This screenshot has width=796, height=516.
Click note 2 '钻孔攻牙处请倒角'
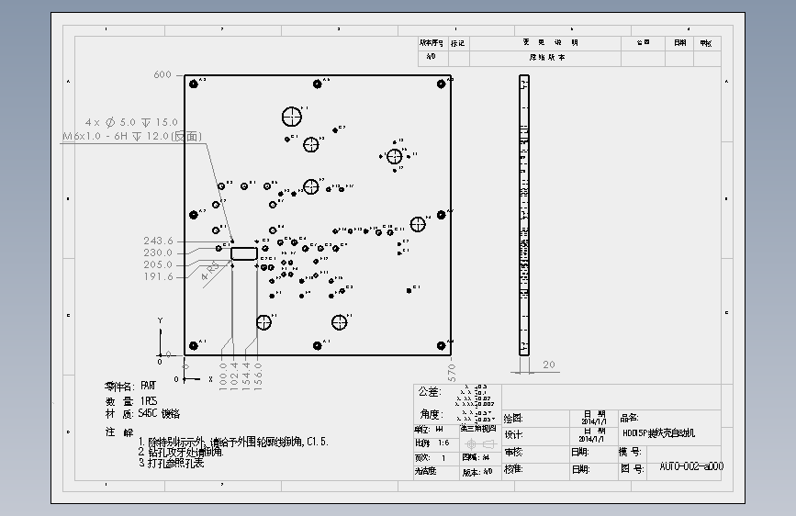[x=180, y=452]
